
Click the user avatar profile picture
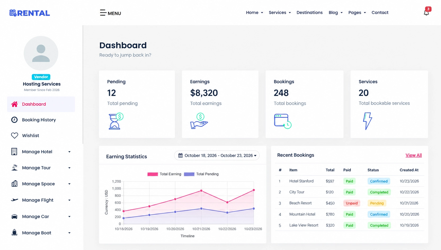[x=41, y=53]
